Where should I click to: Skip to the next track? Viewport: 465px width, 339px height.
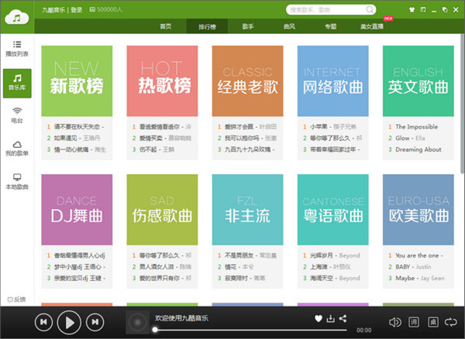click(94, 321)
